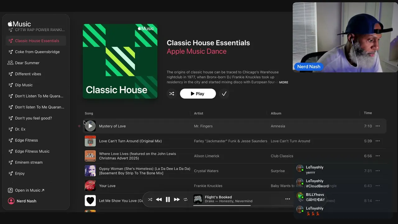Click the Love Can't Turn Around artwork
398x224 pixels.
tap(90, 141)
